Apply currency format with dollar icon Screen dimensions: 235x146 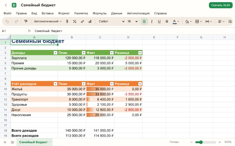point(67,21)
